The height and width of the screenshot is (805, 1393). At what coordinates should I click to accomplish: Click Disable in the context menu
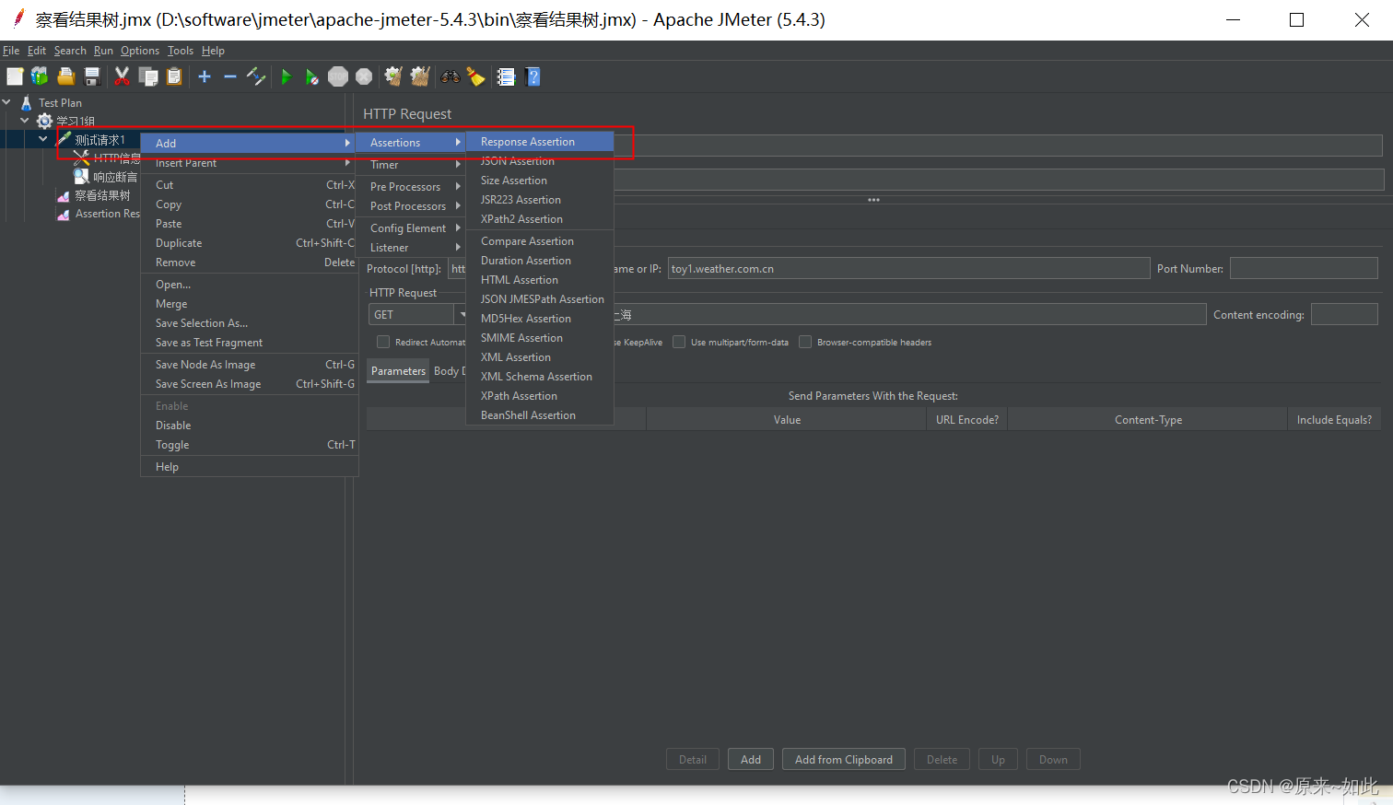[249, 426]
